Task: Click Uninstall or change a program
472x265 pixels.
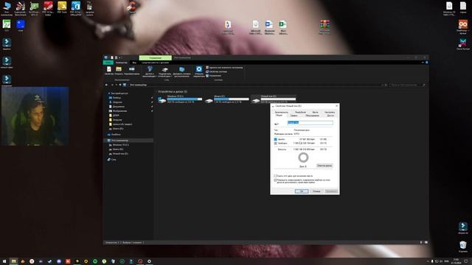Action: point(224,68)
